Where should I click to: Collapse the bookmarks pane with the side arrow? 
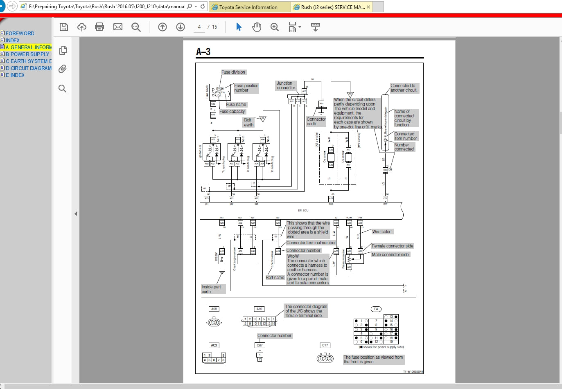76,214
